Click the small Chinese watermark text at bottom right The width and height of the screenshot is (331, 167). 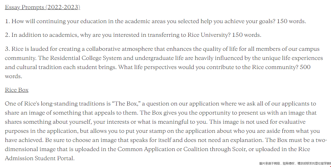coord(295,163)
